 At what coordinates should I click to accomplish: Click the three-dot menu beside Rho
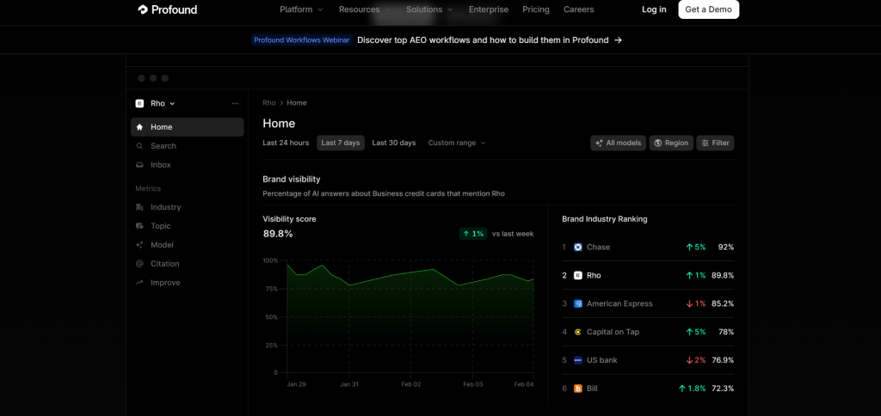coord(235,104)
